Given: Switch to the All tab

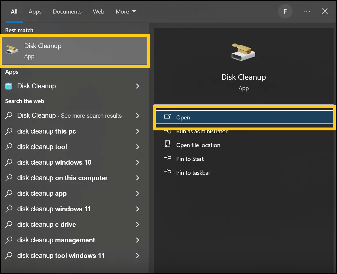Looking at the screenshot, I should click(x=14, y=12).
